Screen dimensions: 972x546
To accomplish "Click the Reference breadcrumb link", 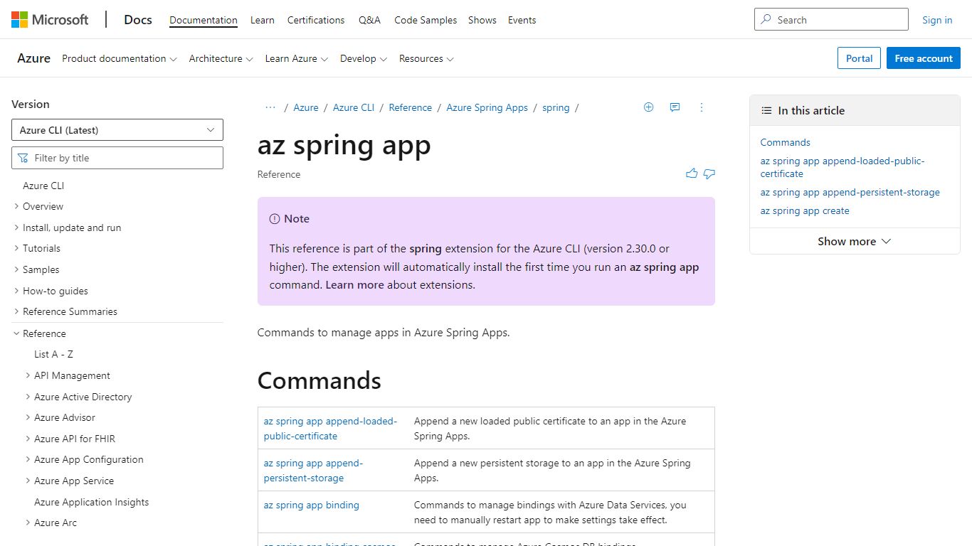I will tap(411, 107).
